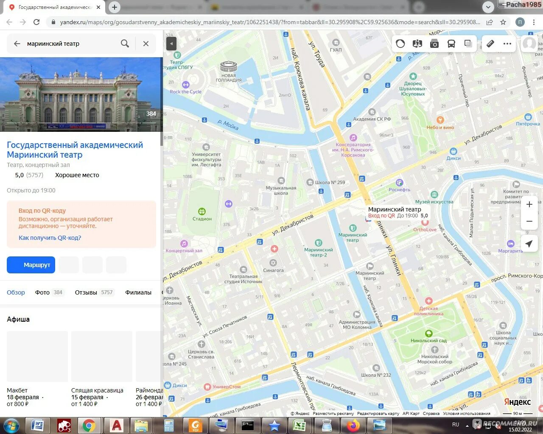Click the Chrome address bar URL

point(270,22)
